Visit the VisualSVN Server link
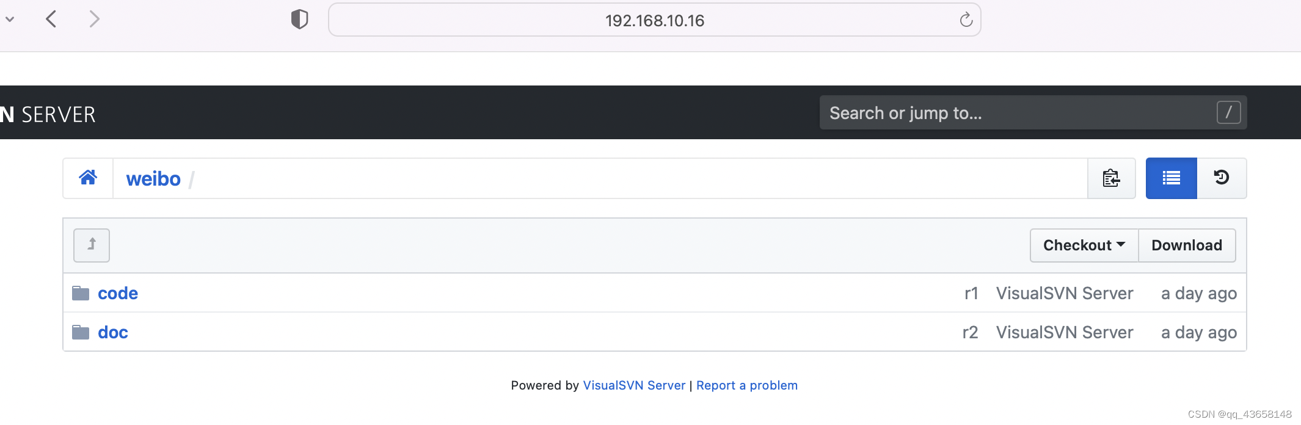The image size is (1301, 425). coord(633,385)
